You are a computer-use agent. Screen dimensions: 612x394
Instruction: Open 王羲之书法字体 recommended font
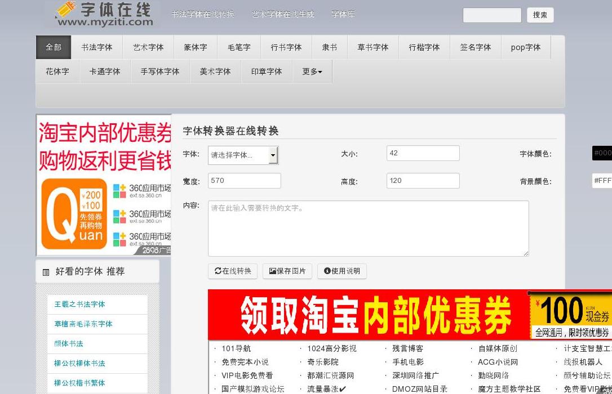point(79,305)
